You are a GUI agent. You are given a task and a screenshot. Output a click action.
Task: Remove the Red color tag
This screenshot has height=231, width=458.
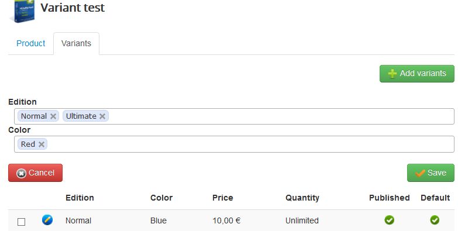coord(42,144)
